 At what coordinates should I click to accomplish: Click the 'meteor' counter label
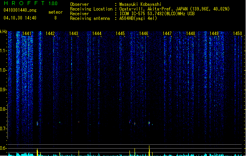56,12
